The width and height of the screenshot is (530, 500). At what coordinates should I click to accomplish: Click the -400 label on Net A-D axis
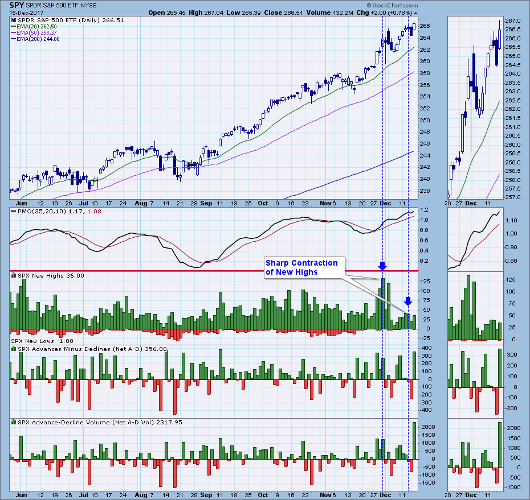click(426, 410)
